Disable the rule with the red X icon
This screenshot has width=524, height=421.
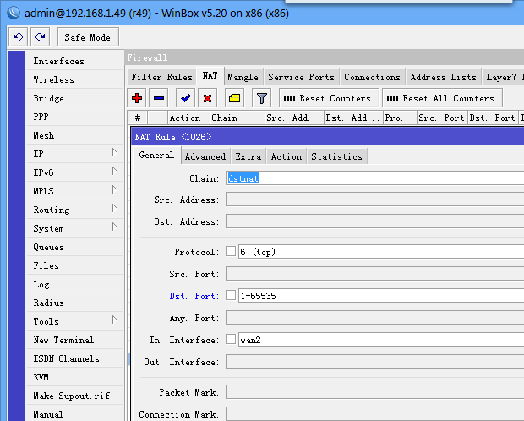tap(207, 98)
